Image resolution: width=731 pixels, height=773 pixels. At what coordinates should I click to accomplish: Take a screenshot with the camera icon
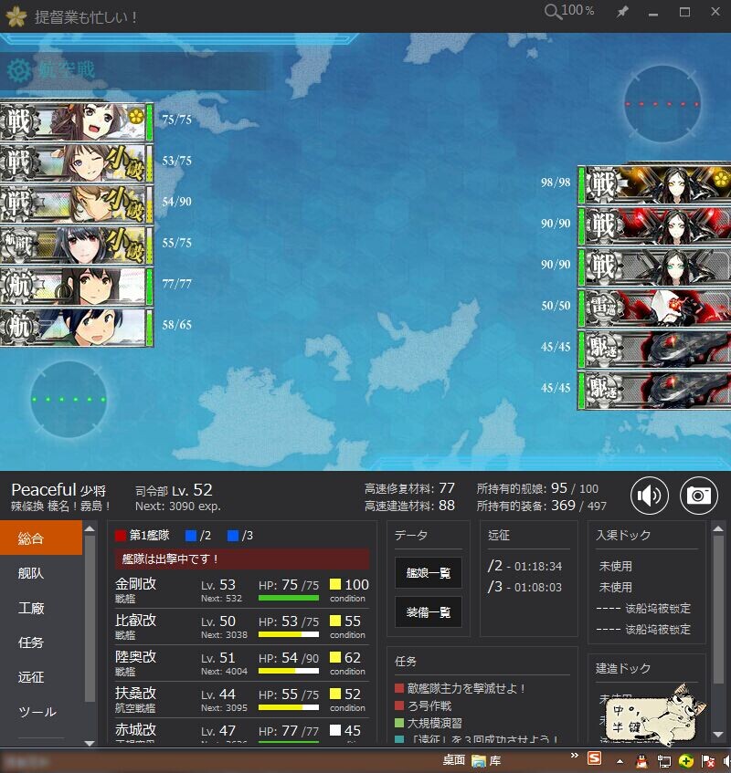[x=699, y=495]
